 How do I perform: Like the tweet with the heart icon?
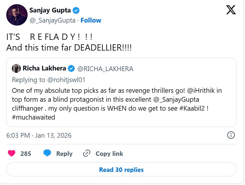pyautogui.click(x=12, y=153)
